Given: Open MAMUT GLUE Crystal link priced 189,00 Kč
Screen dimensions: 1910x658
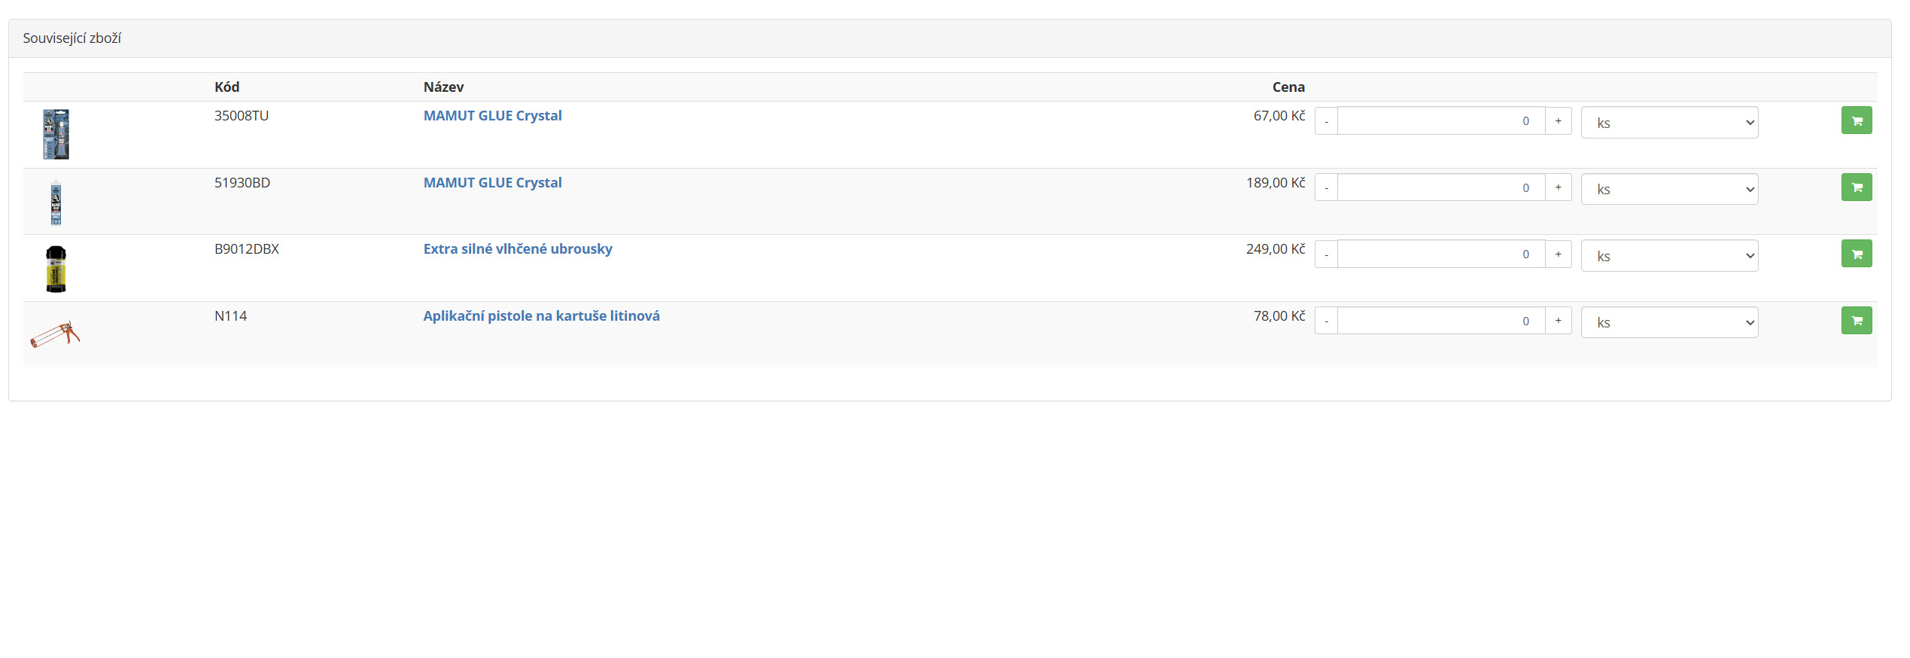Looking at the screenshot, I should tap(492, 183).
